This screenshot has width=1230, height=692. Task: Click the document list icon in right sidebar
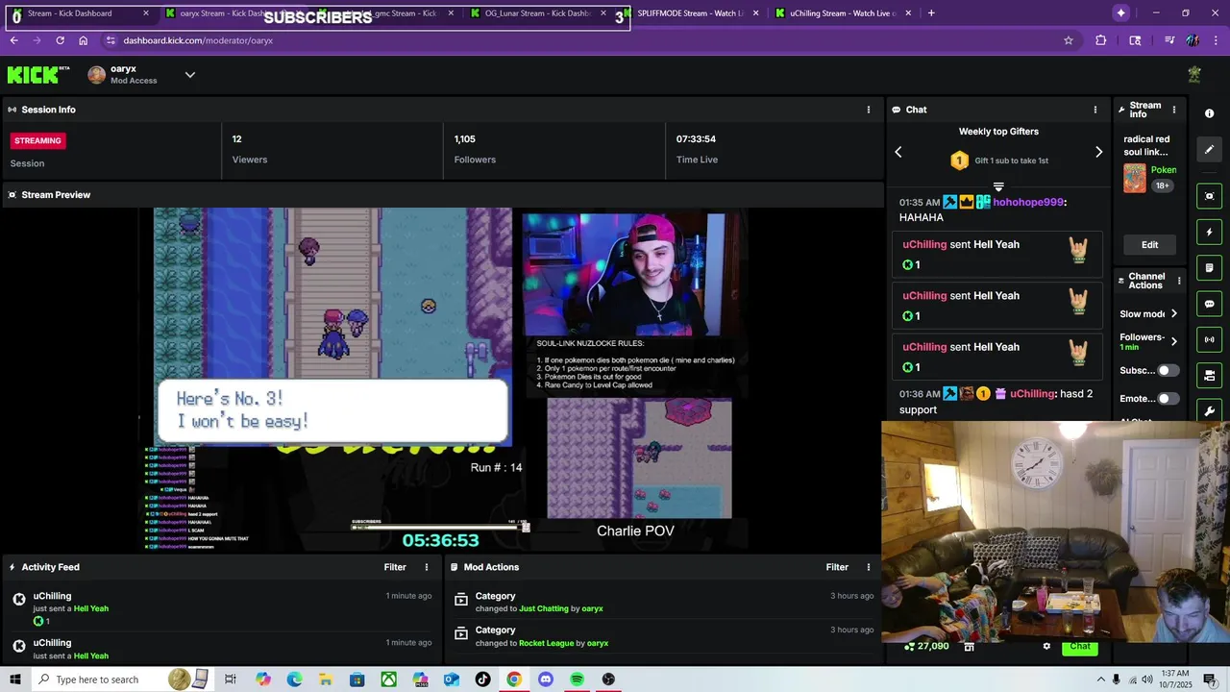coord(1209,268)
